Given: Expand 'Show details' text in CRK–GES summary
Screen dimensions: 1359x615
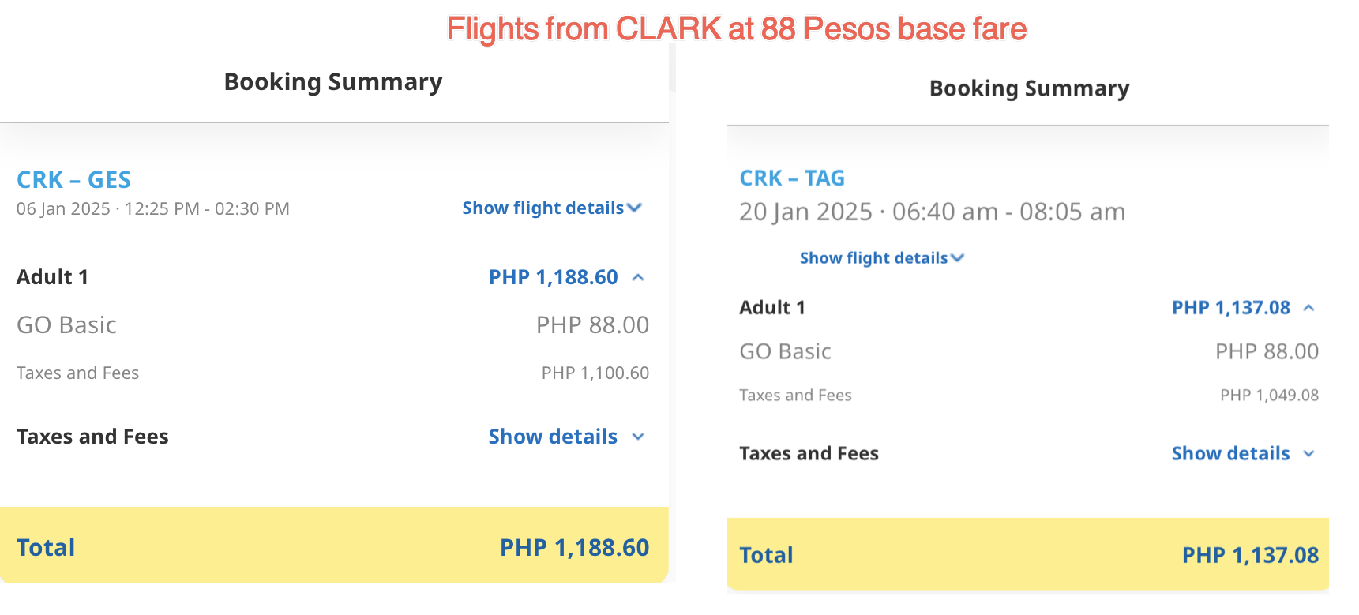Looking at the screenshot, I should (553, 437).
